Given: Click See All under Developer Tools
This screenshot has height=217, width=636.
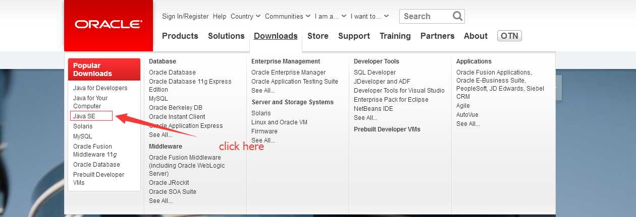Looking at the screenshot, I should point(365,118).
